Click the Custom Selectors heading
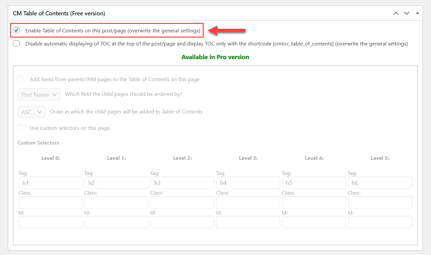The width and height of the screenshot is (431, 255). click(38, 143)
